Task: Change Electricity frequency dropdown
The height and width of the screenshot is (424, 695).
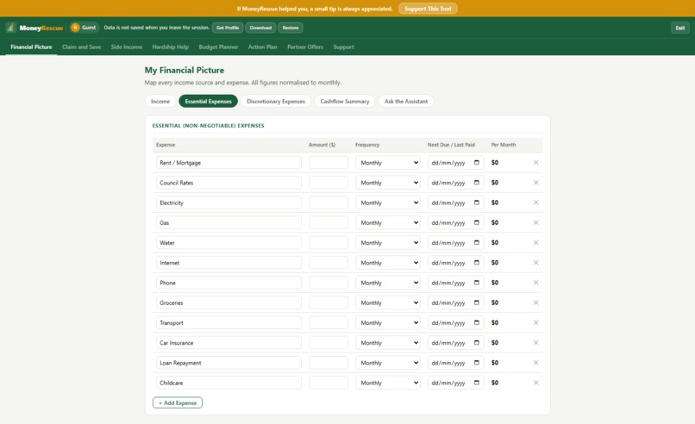Action: [x=388, y=203]
